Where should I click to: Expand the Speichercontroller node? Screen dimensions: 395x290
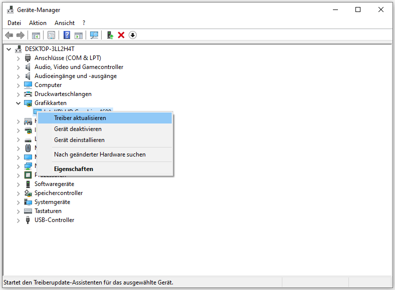pos(18,193)
